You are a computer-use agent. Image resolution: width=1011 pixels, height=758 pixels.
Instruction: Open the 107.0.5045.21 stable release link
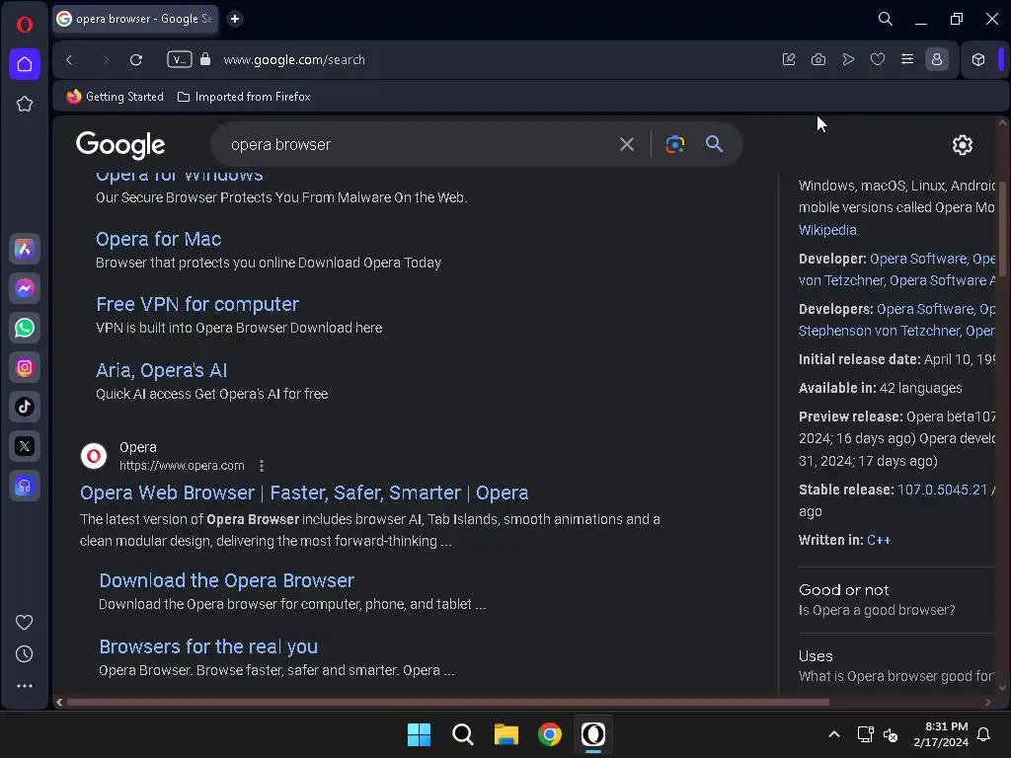point(942,490)
